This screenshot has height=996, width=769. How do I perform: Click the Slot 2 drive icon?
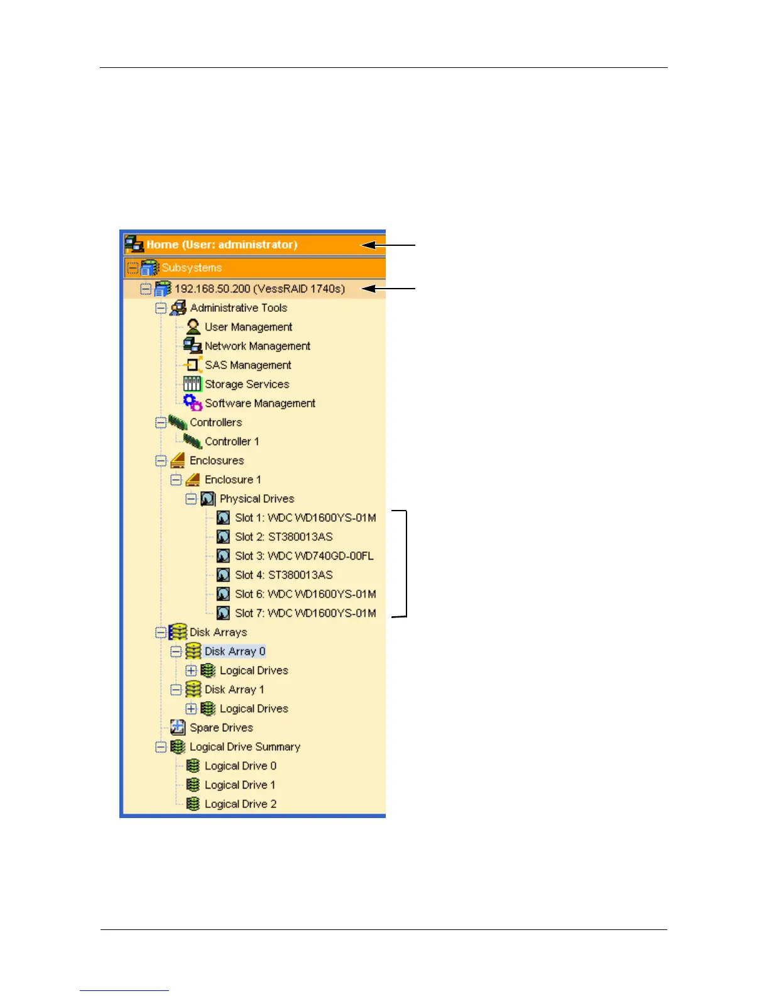(223, 537)
